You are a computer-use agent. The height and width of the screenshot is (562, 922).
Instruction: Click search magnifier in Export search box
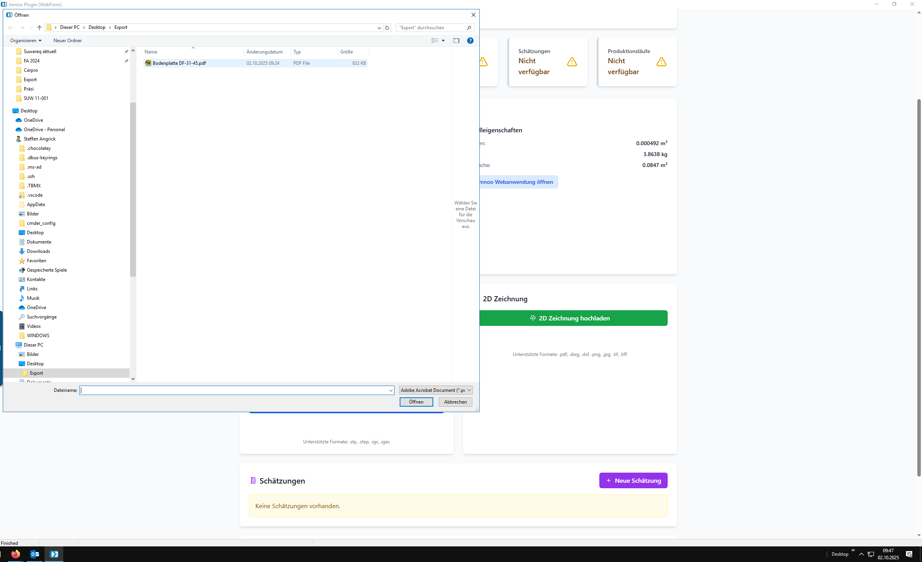pos(469,28)
